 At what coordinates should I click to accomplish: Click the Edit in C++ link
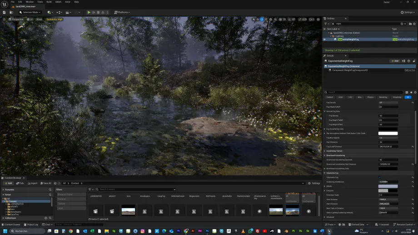point(410,70)
